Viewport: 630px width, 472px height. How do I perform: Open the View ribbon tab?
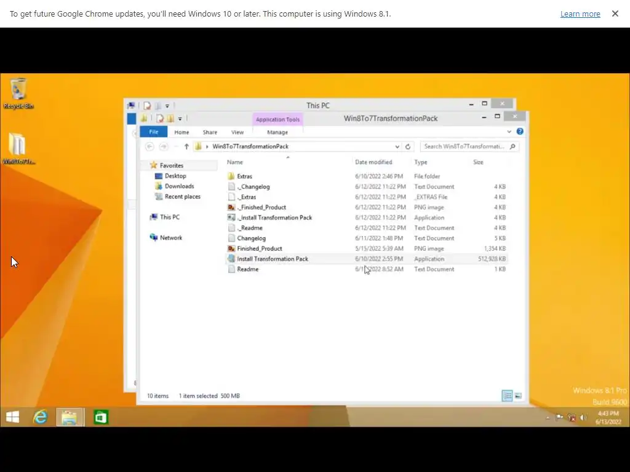(x=237, y=132)
